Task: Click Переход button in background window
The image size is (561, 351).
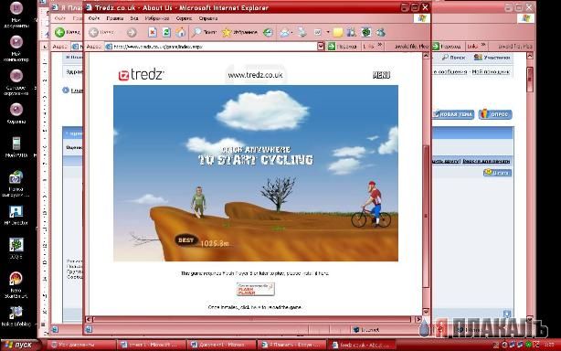Action: (447, 47)
